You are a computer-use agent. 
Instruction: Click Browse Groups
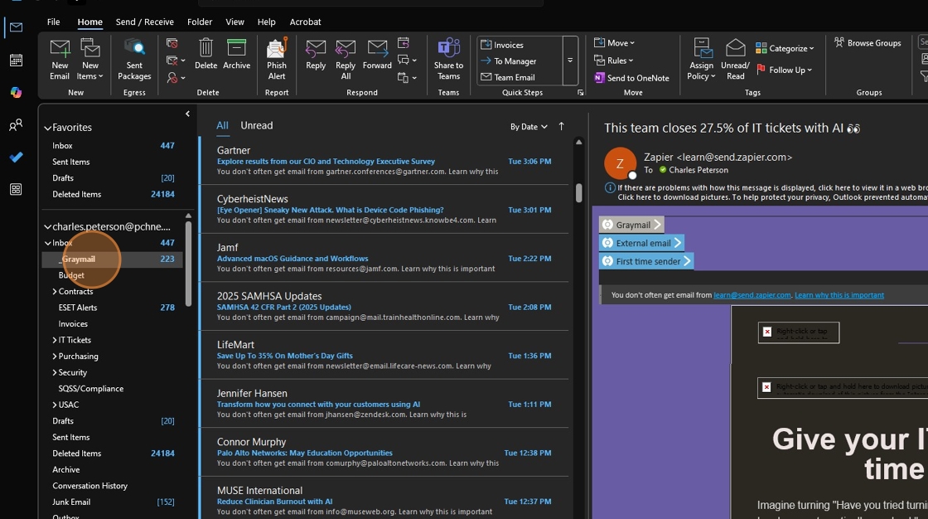click(868, 42)
